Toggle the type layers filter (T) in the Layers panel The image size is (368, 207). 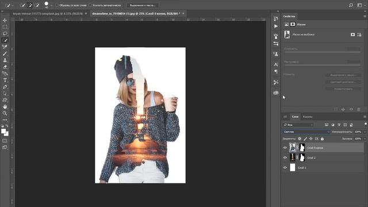339,125
